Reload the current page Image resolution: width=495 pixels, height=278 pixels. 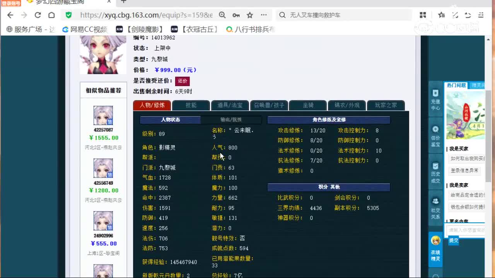point(38,15)
